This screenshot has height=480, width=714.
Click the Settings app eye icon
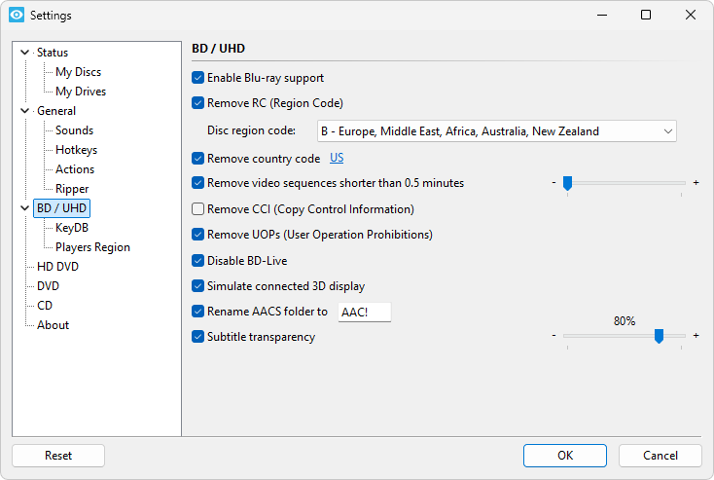pos(16,16)
